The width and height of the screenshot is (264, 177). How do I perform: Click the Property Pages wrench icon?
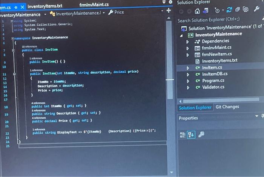coord(201,134)
